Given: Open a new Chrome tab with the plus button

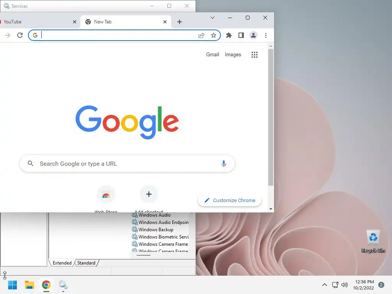Looking at the screenshot, I should (180, 22).
